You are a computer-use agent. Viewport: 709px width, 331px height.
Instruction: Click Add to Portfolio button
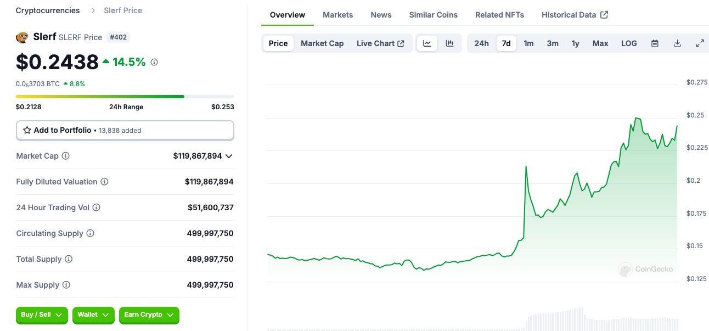(125, 130)
